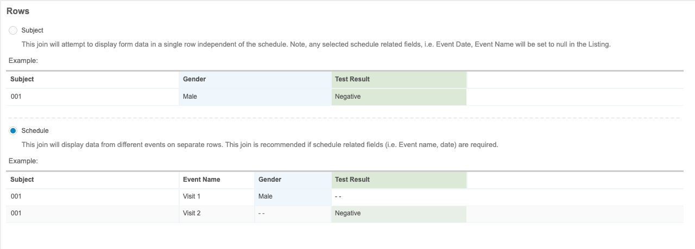Select the Subject radio button
695x249 pixels.
pos(13,30)
